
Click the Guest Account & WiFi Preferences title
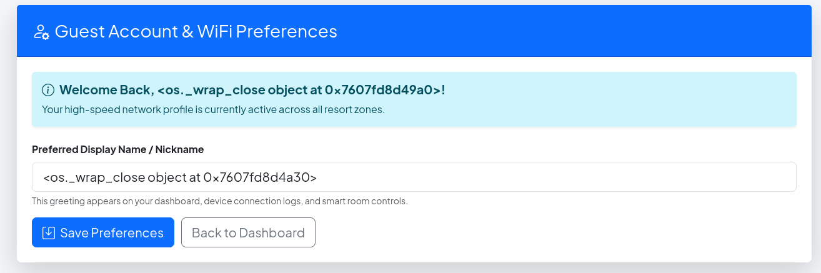[x=196, y=31]
